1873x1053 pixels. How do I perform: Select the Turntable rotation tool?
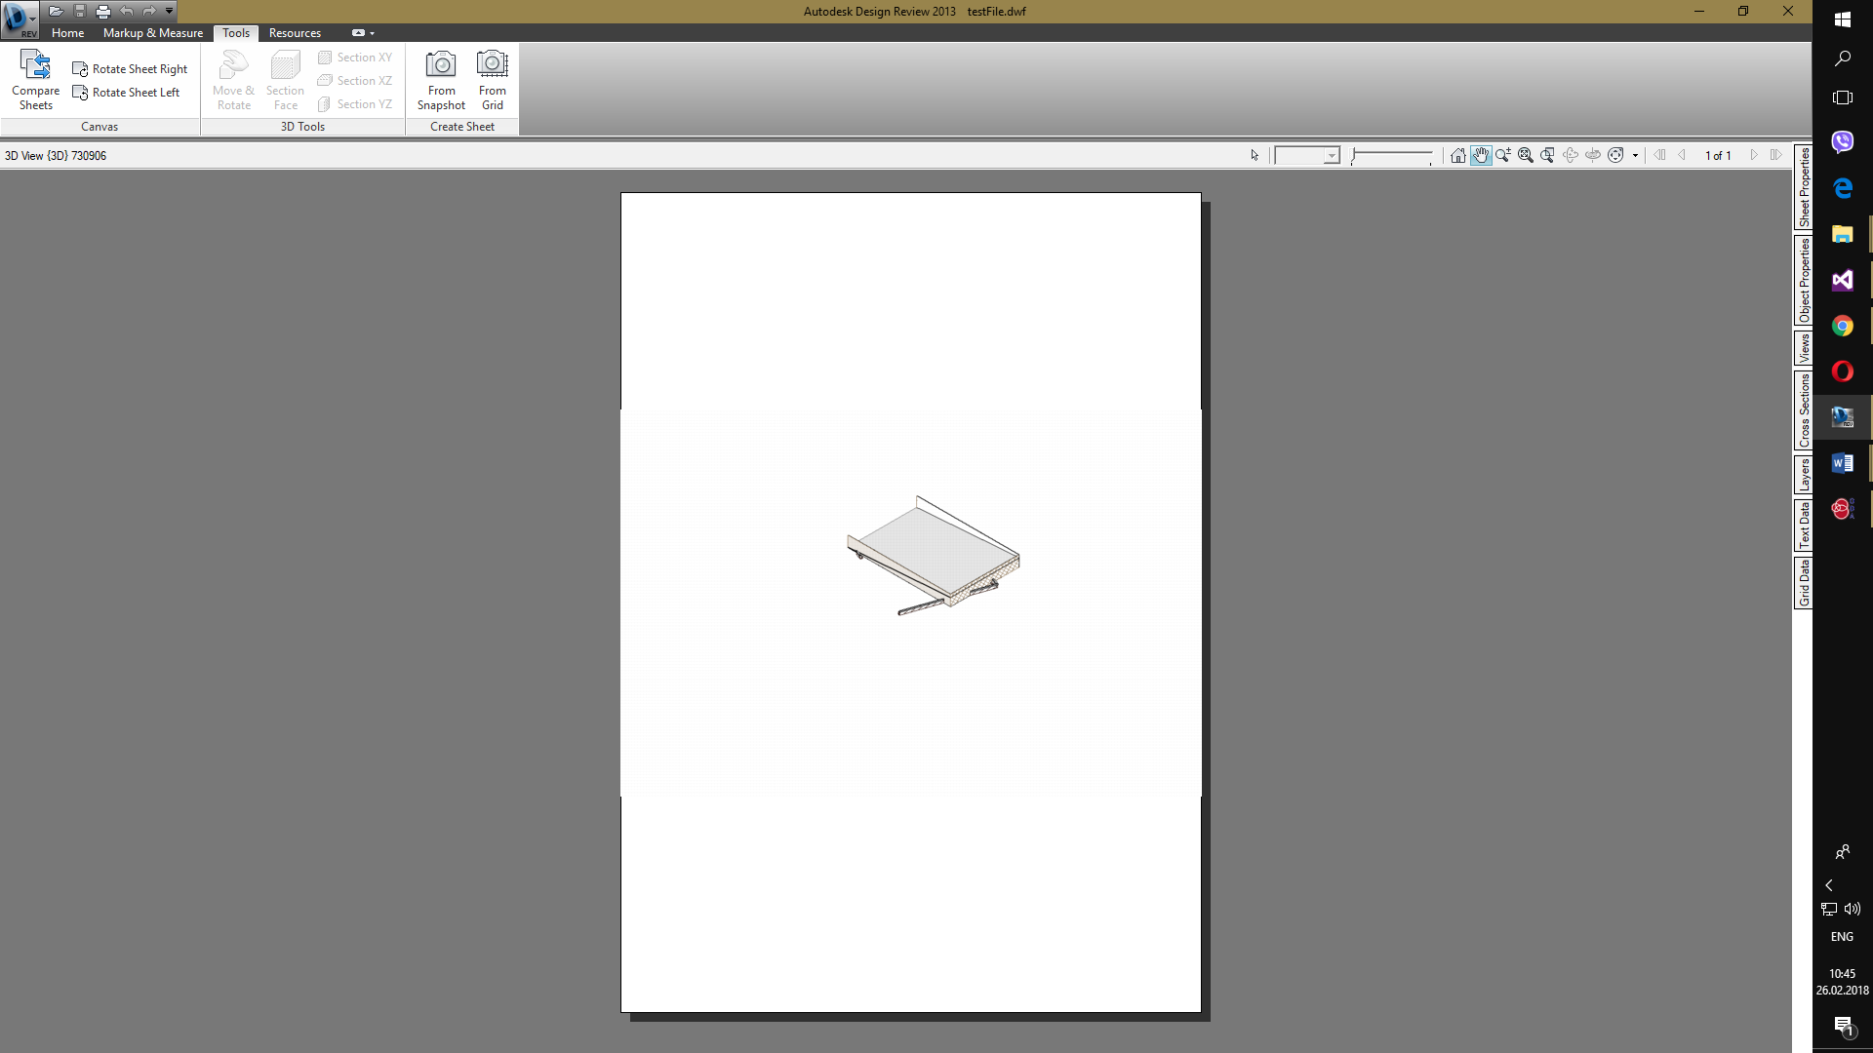click(1594, 155)
